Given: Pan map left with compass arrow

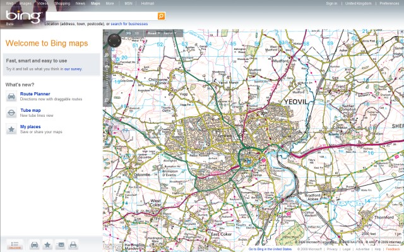Looking at the screenshot, I should (x=110, y=40).
